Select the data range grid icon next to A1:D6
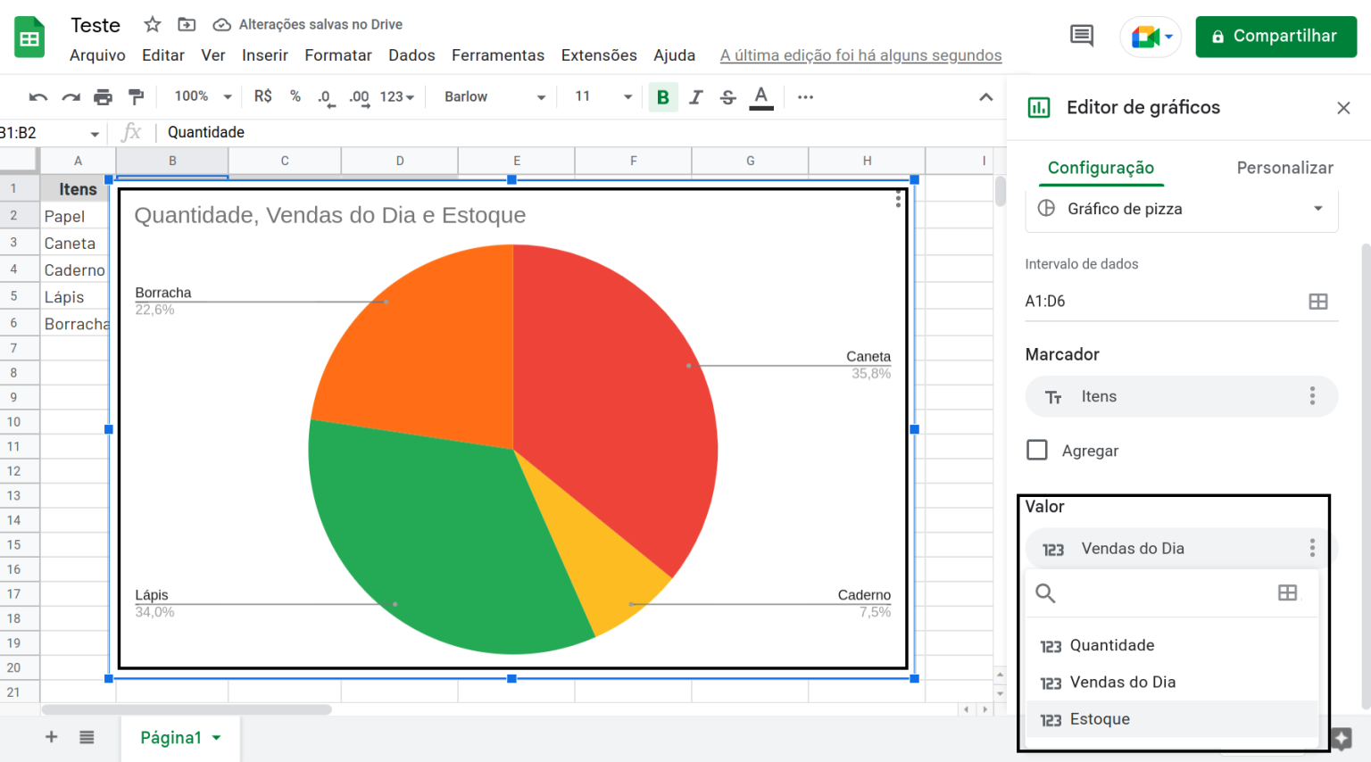This screenshot has height=762, width=1371. [1318, 302]
